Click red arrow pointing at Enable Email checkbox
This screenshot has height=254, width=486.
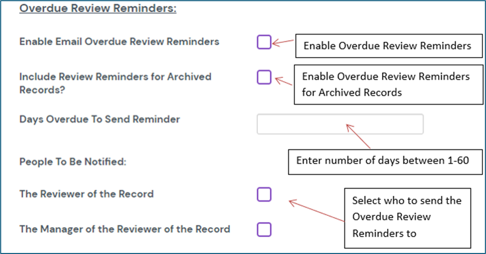point(282,43)
